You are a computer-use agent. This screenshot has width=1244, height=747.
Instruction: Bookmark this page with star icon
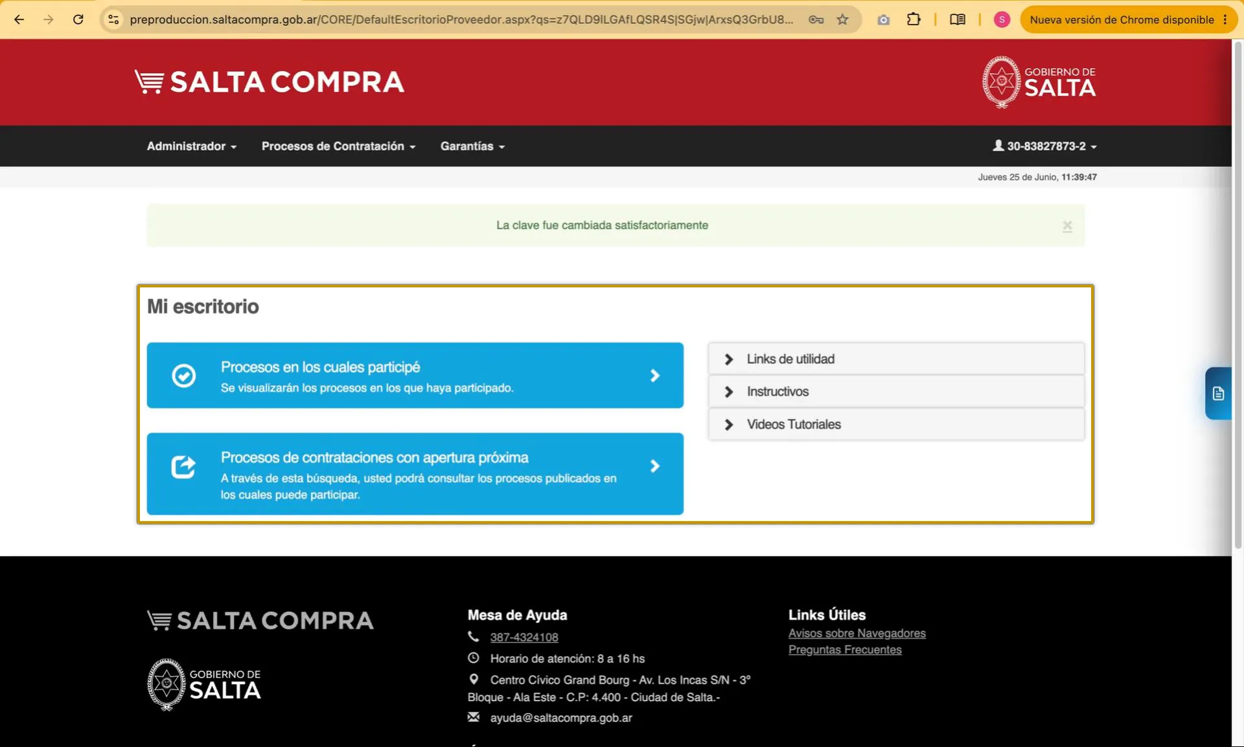point(842,19)
